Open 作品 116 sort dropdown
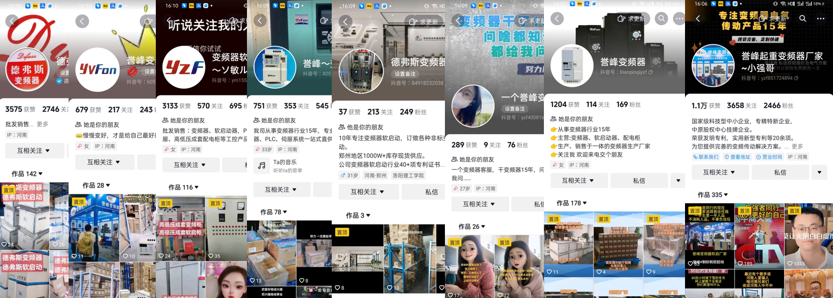833x298 pixels. tap(183, 187)
